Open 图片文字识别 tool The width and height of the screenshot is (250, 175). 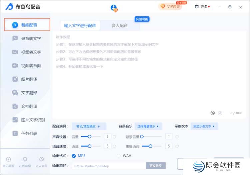[33, 120]
